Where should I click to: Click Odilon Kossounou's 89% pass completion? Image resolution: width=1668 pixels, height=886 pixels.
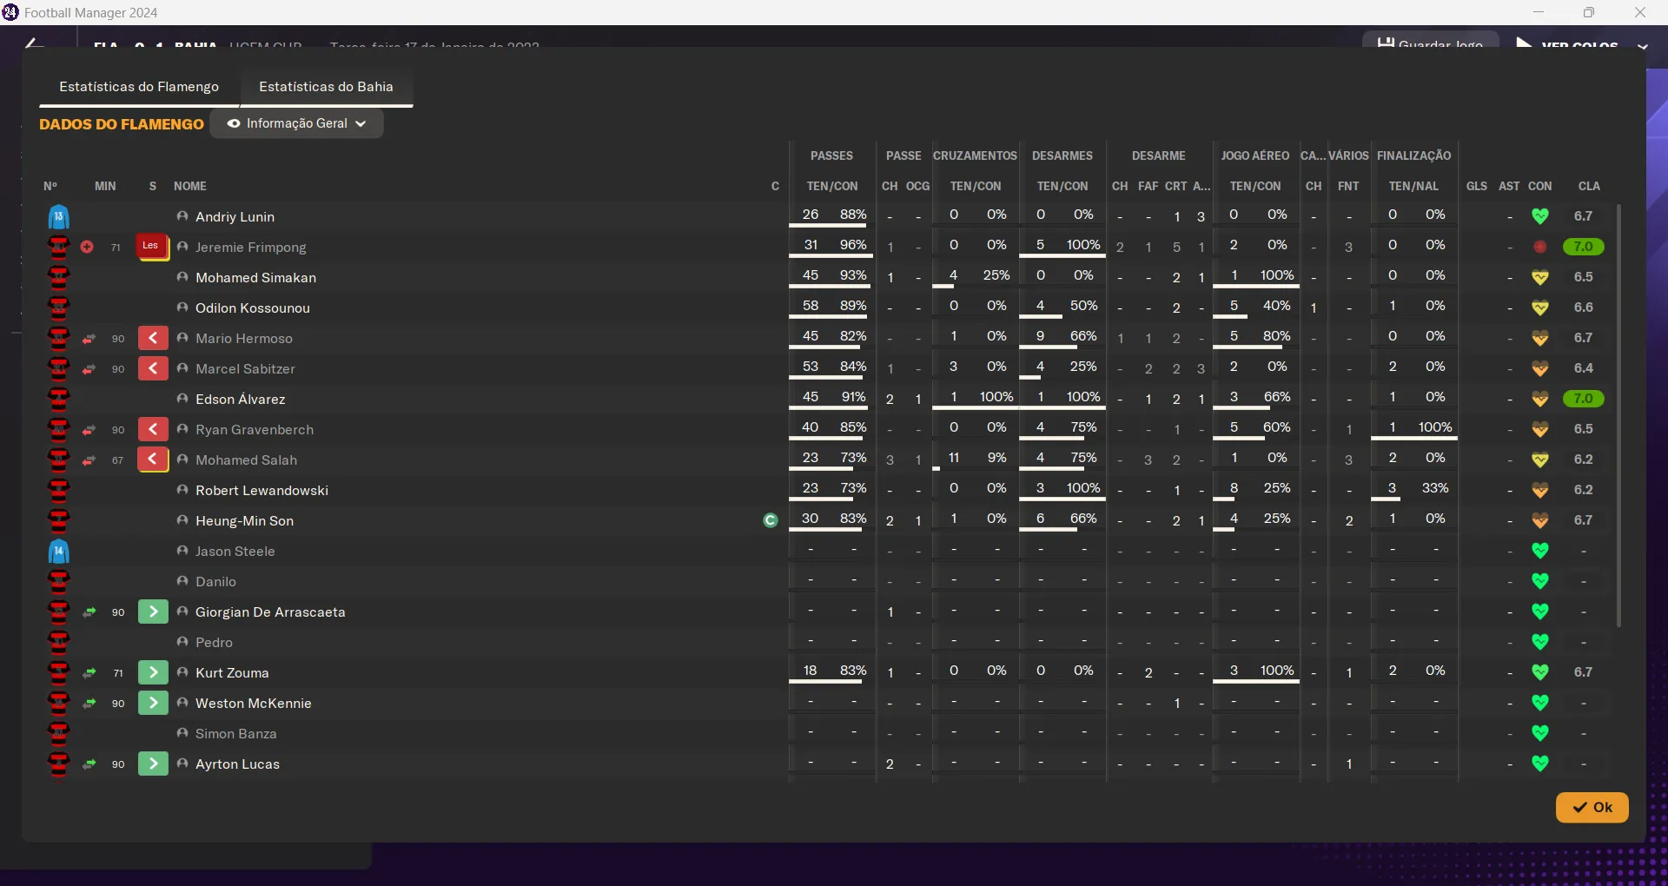852,306
